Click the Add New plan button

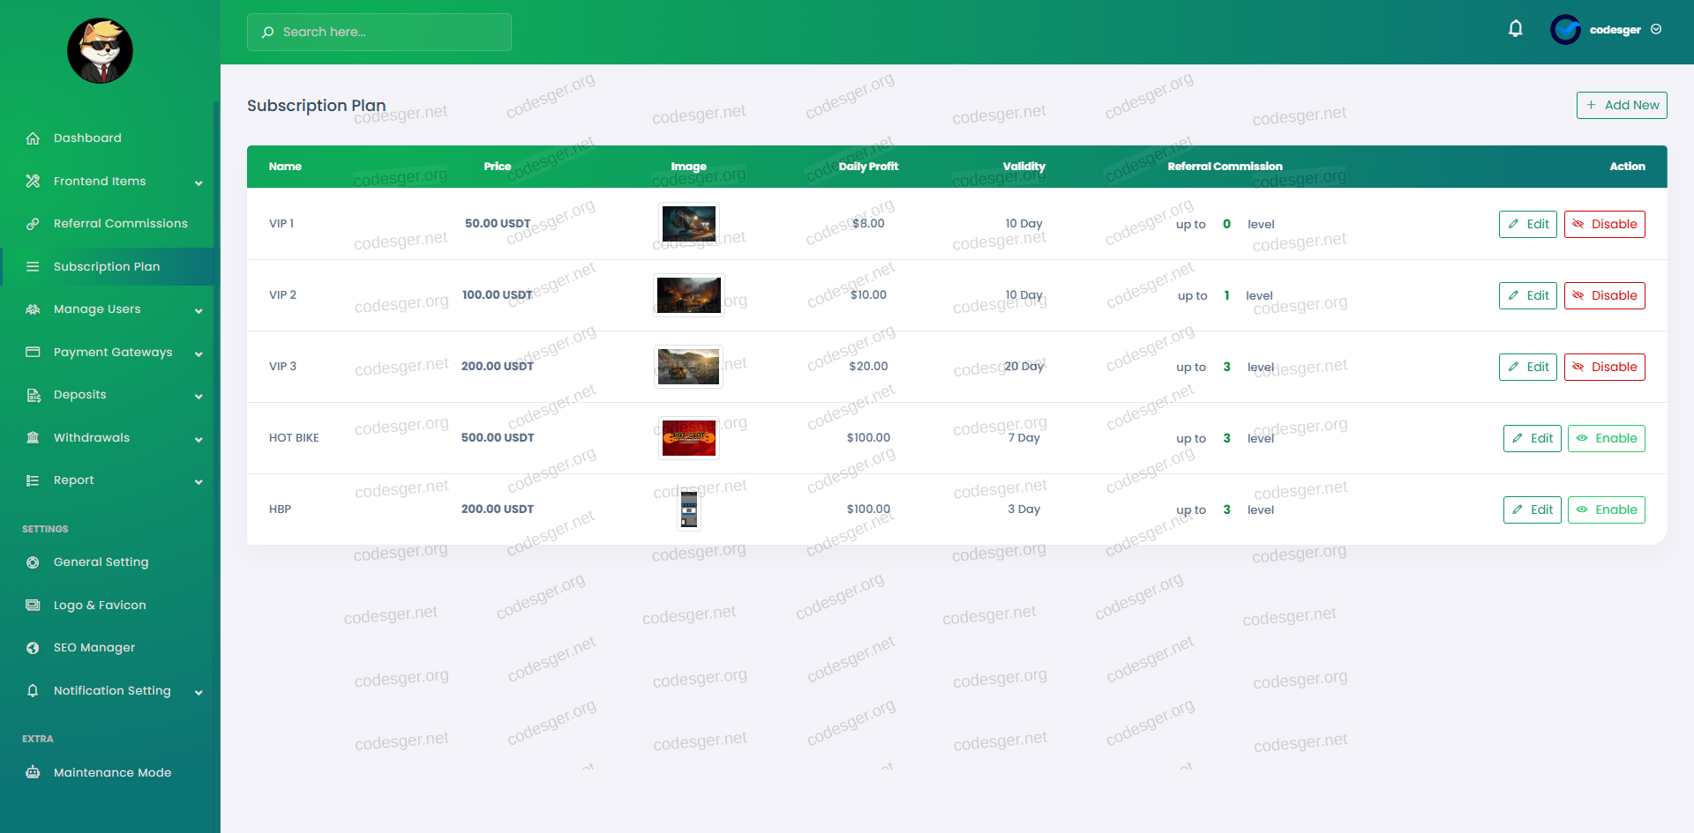tap(1622, 105)
